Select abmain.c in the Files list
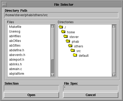The width and height of the screenshot is (123, 101). click(x=16, y=69)
